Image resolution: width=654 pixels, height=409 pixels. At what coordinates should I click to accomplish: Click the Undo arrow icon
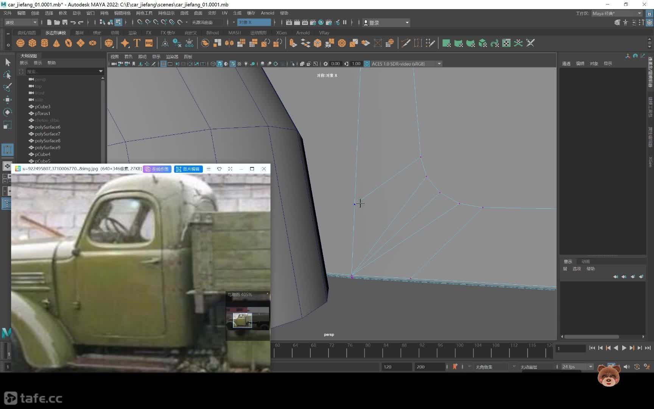click(73, 22)
